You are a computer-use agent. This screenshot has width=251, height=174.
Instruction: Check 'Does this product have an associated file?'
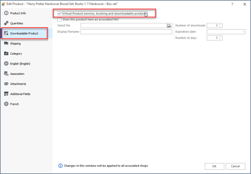pyautogui.click(x=59, y=19)
